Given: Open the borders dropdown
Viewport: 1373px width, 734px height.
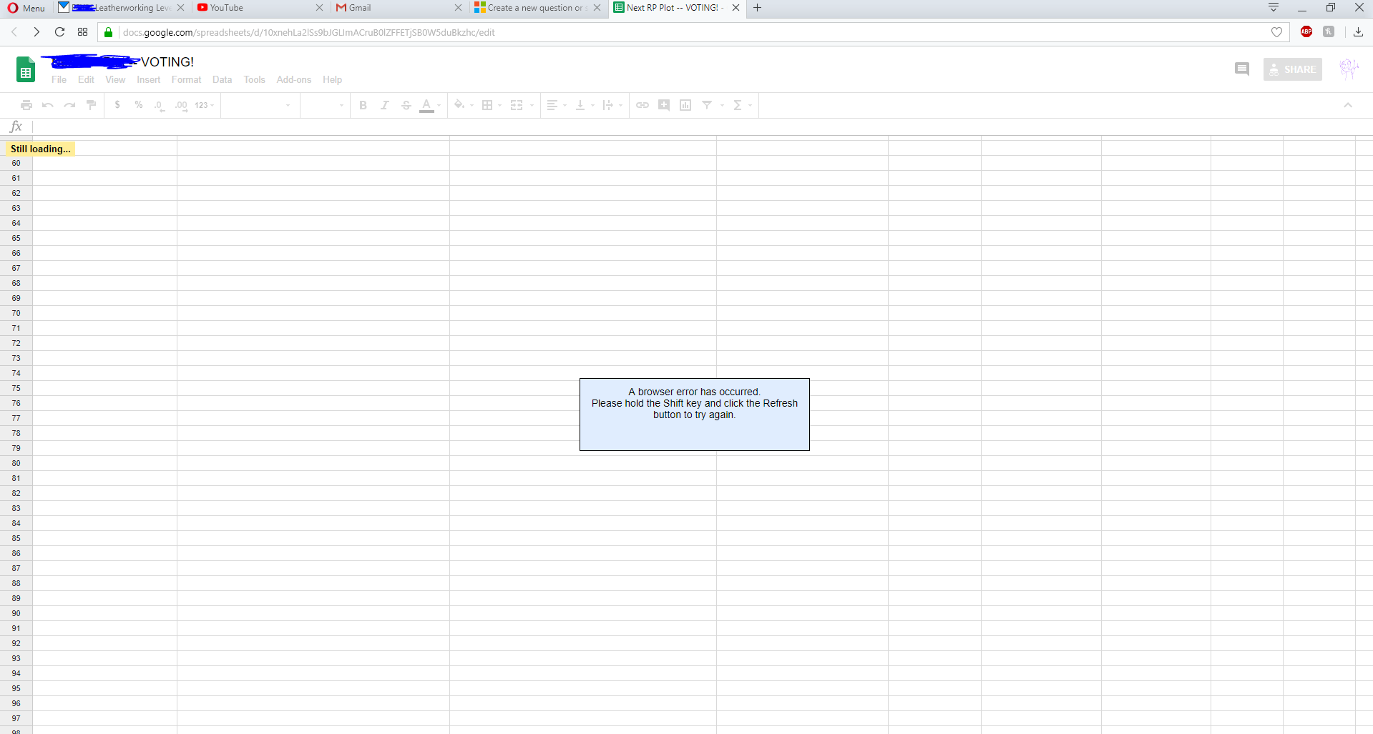Looking at the screenshot, I should click(x=491, y=105).
